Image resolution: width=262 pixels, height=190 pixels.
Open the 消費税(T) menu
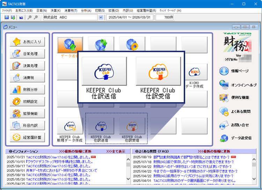point(72,10)
